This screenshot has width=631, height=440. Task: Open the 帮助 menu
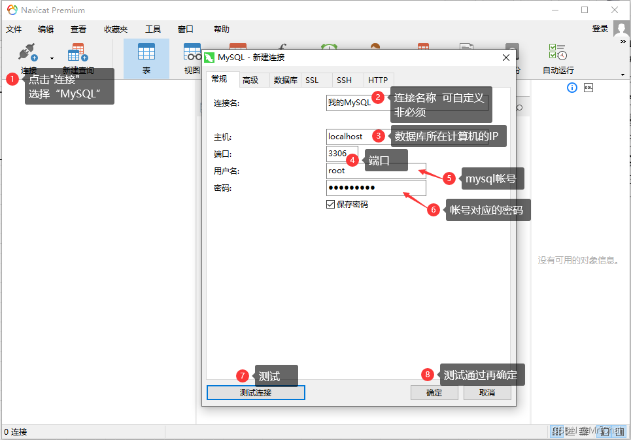tap(221, 29)
